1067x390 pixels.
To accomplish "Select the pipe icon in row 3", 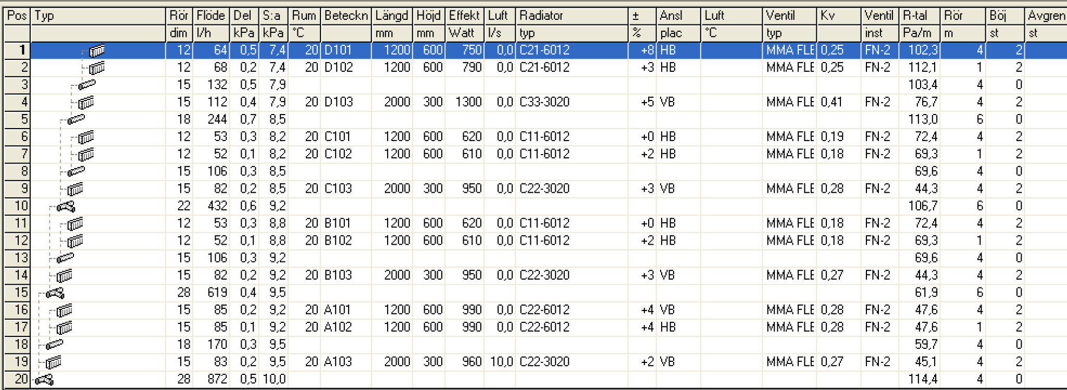I will [x=86, y=85].
